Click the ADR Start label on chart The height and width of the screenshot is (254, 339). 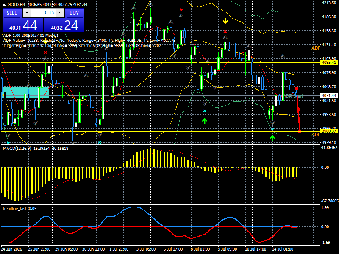293,97
